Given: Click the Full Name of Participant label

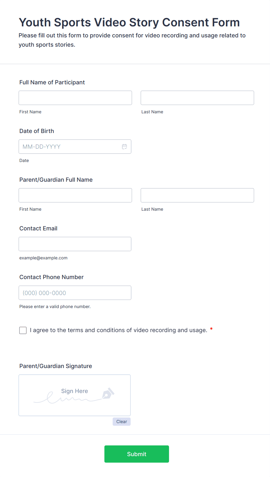Looking at the screenshot, I should point(52,82).
